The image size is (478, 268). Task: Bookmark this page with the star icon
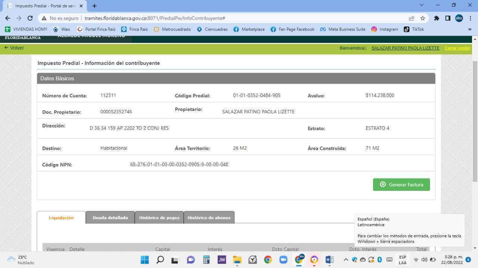click(x=423, y=18)
